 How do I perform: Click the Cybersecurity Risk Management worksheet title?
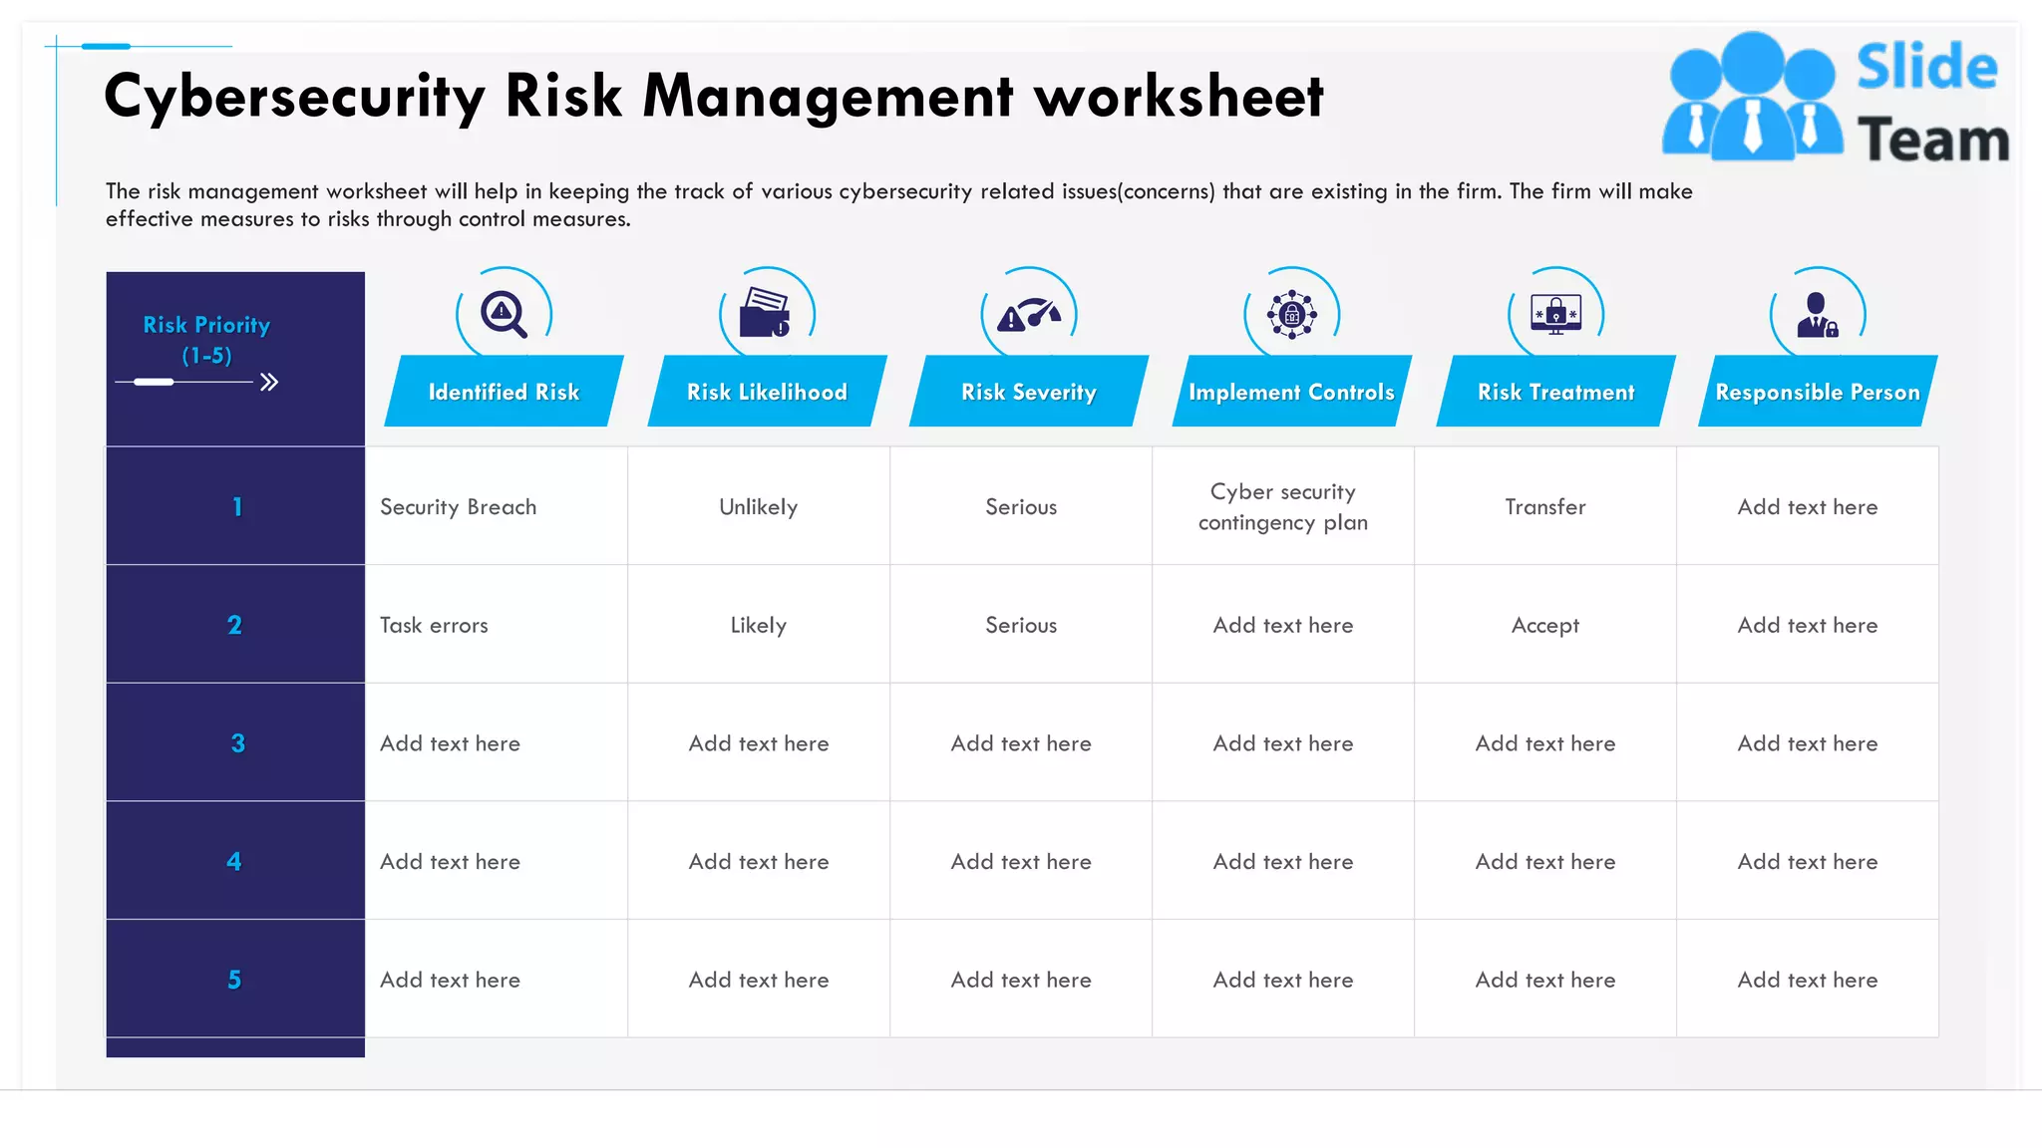click(713, 97)
